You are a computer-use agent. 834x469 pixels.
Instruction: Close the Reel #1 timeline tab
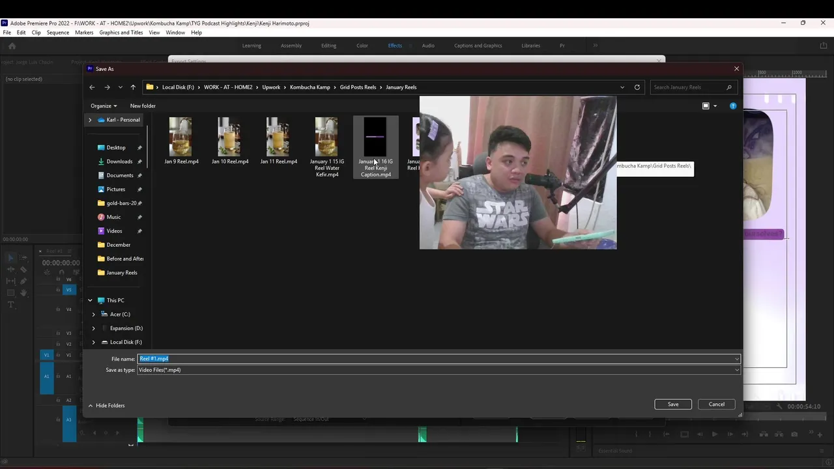click(40, 251)
